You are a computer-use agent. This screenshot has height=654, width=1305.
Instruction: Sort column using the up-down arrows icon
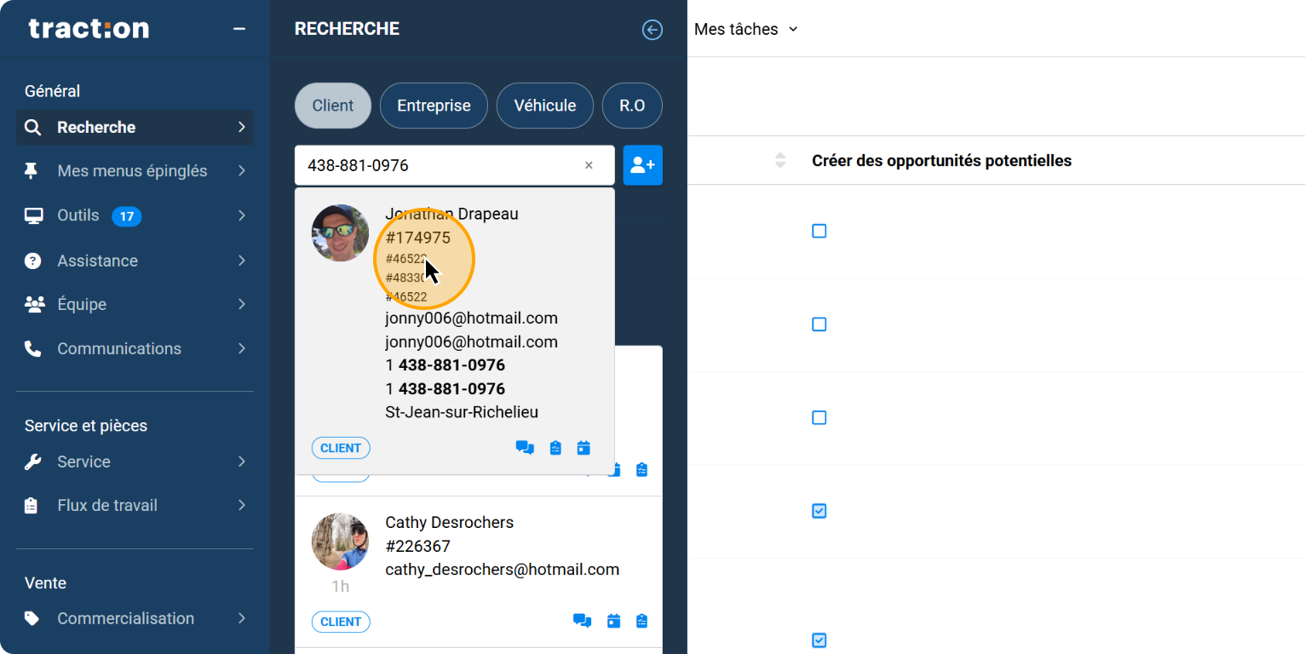tap(779, 160)
